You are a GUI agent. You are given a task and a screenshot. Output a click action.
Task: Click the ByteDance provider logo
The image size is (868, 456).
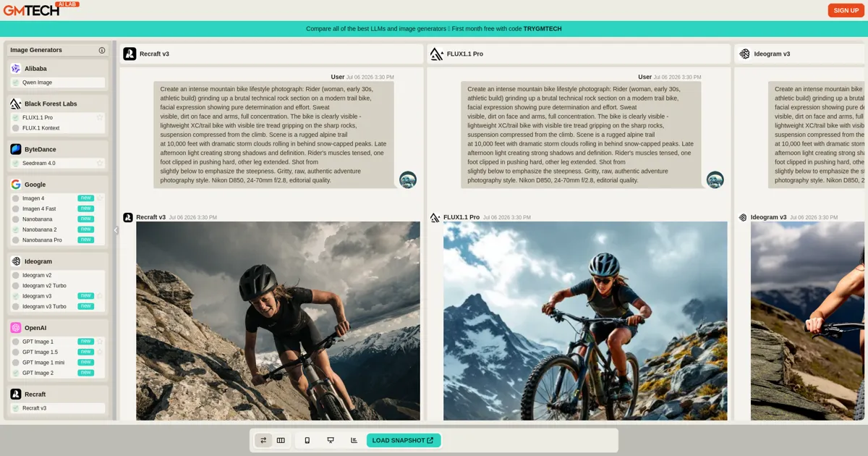(16, 149)
